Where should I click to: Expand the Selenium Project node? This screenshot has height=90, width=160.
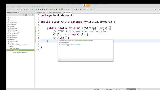pos(7,41)
